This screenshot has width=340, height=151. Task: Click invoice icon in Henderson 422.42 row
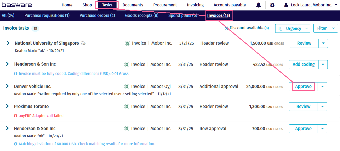[127, 64]
